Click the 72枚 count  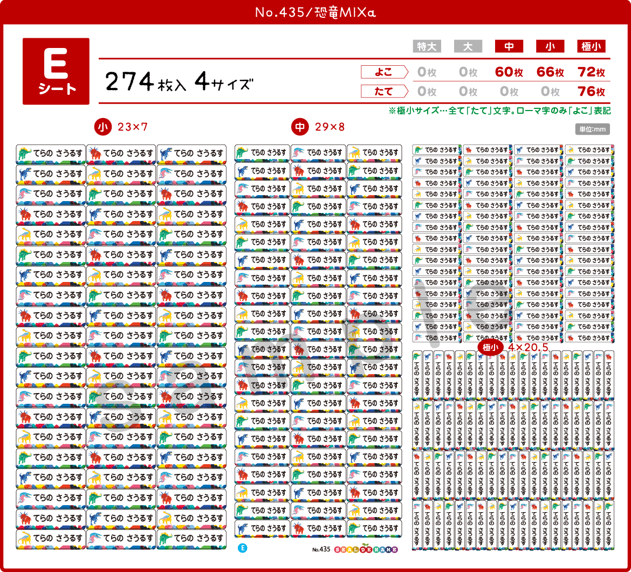click(x=591, y=72)
